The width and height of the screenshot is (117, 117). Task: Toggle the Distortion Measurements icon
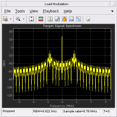point(71,19)
